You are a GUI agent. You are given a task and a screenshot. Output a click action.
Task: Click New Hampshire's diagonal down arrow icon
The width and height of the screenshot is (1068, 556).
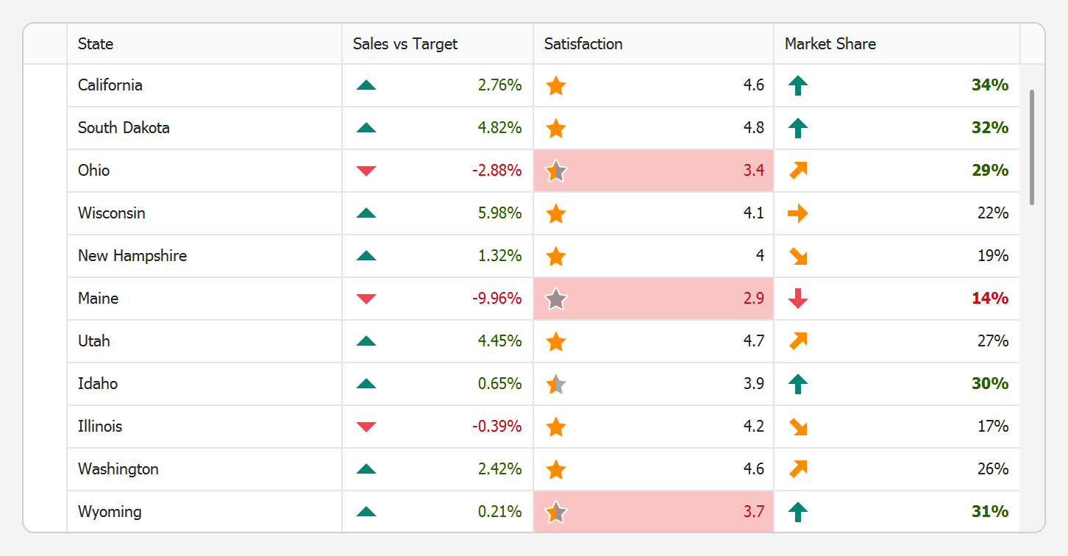click(797, 257)
